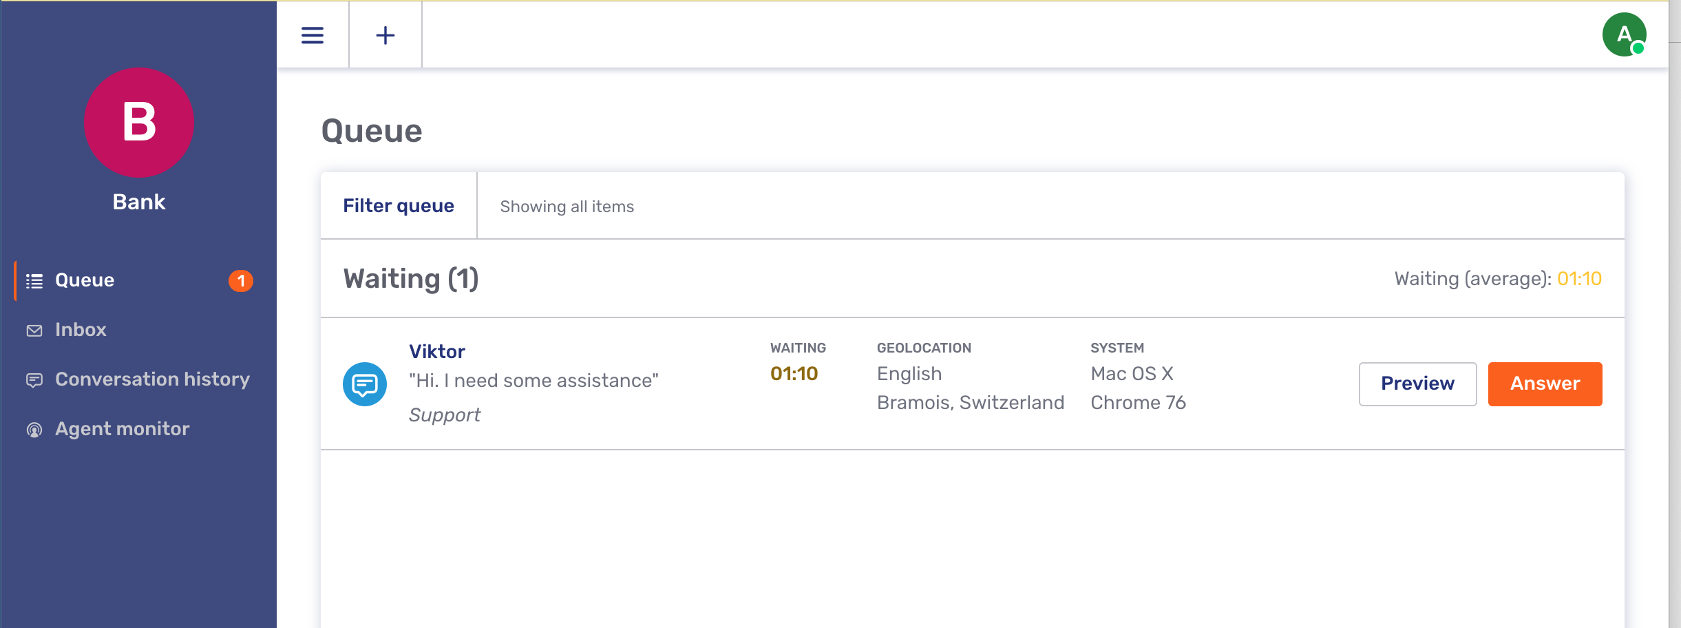Image resolution: width=1681 pixels, height=628 pixels.
Task: Click the pink Bank logo circle
Action: (139, 123)
